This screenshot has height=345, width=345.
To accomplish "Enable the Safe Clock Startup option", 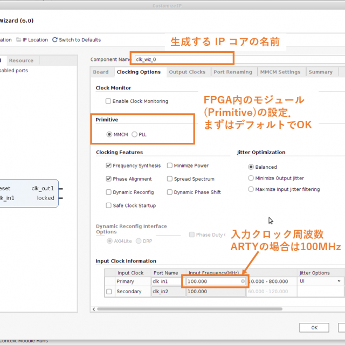I will (109, 205).
